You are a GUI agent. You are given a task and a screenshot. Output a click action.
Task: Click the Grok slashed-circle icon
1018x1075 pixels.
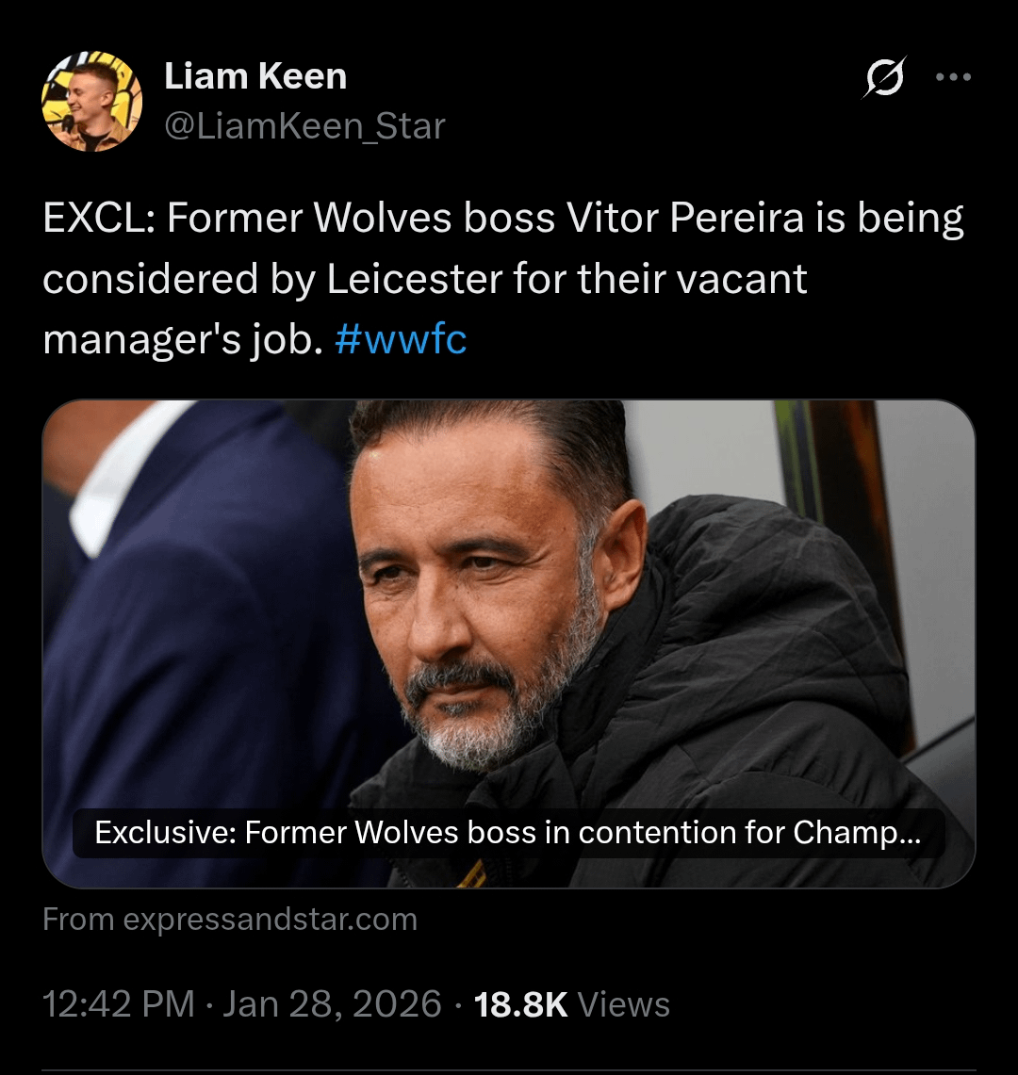tap(885, 77)
